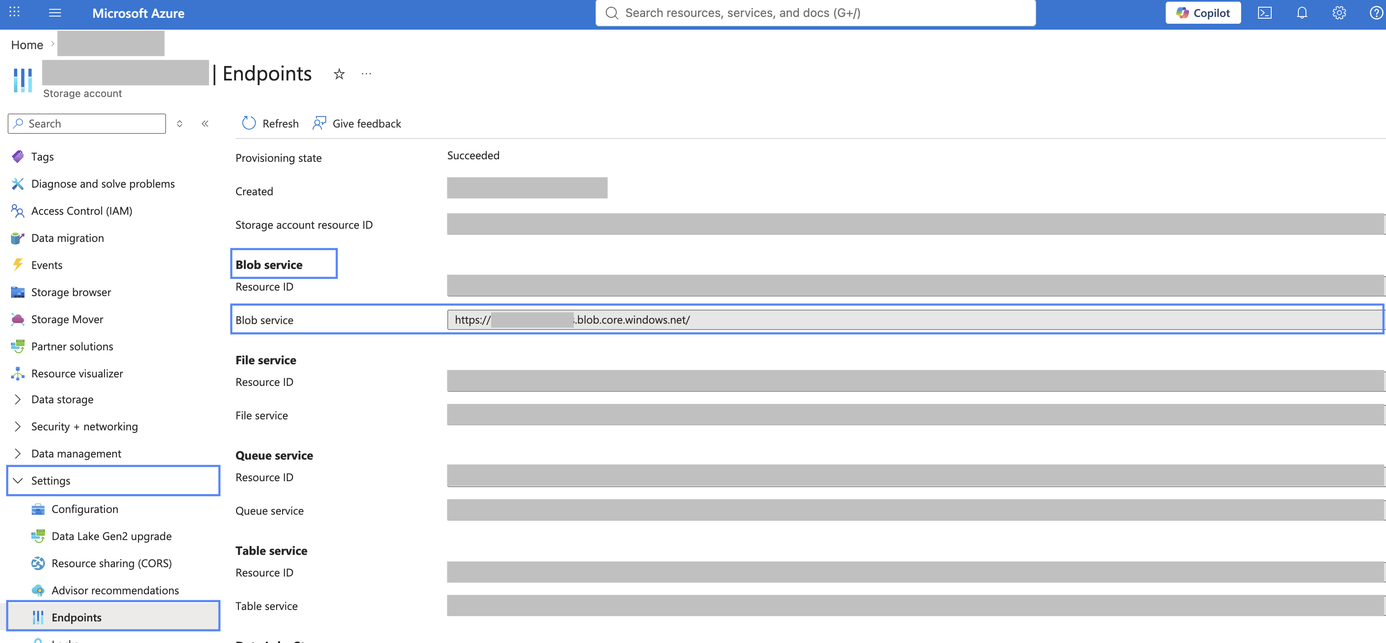
Task: Click the Table service section heading
Action: point(271,551)
